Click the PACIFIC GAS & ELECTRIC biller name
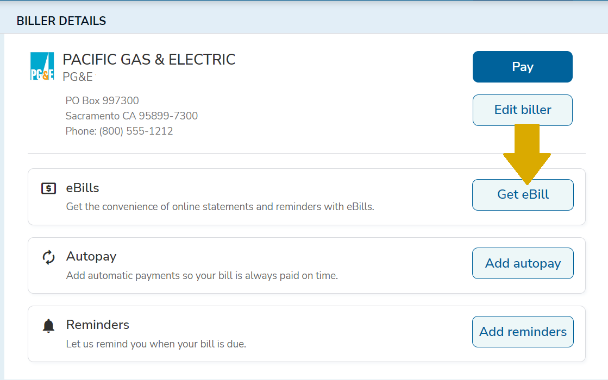This screenshot has width=608, height=380. click(149, 59)
